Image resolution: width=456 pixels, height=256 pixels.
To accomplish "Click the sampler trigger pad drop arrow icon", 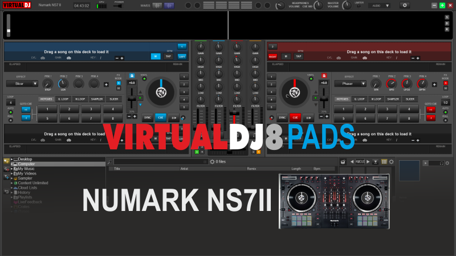I will [376, 162].
